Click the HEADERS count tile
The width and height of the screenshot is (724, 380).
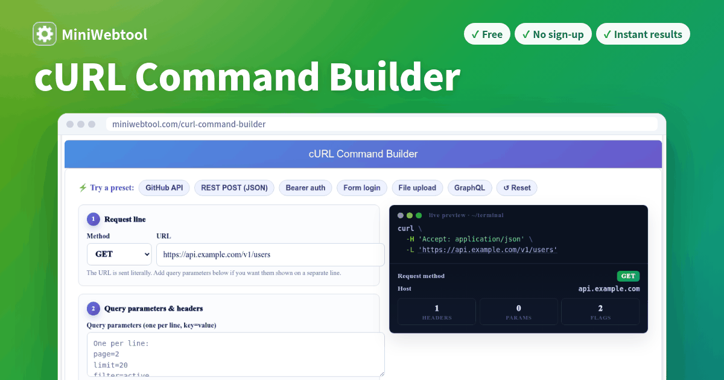point(437,312)
